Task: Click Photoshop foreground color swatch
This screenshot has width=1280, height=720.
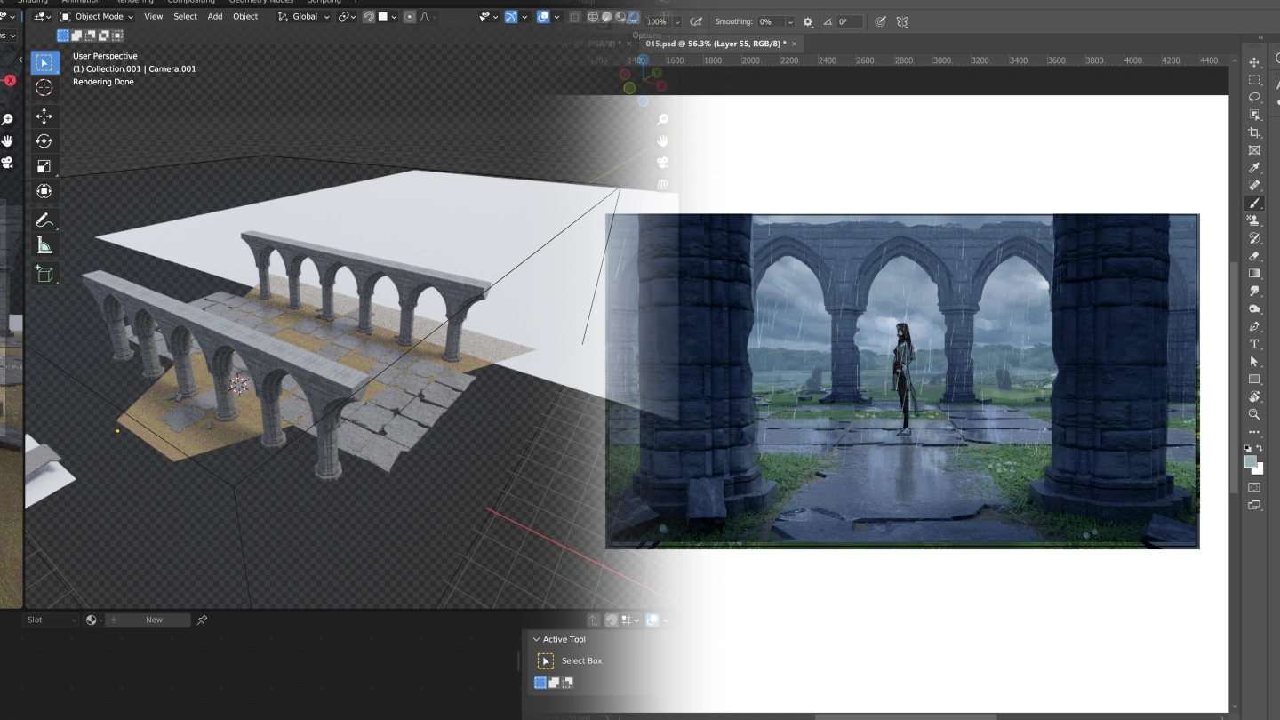Action: tap(1251, 462)
